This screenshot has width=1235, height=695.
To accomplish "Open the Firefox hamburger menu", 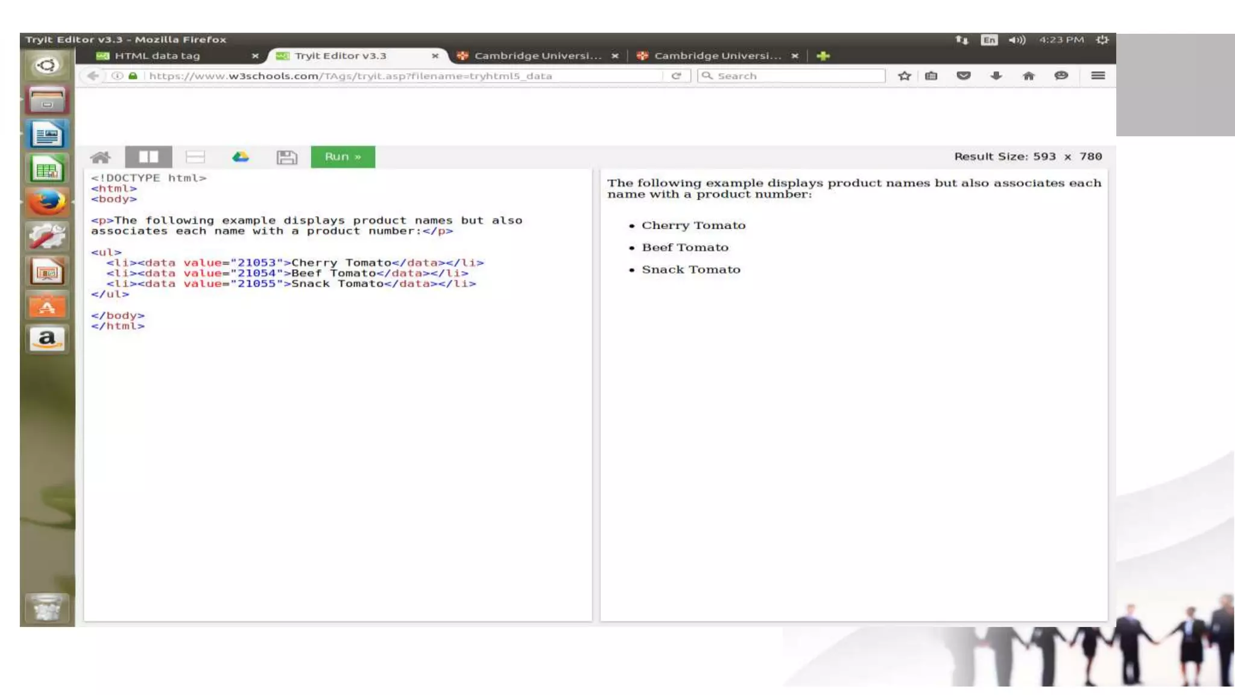I will point(1098,76).
